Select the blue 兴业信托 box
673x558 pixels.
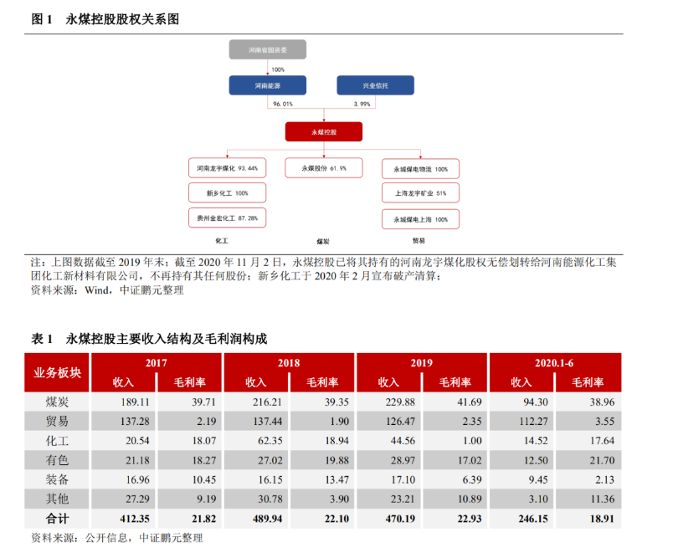tap(375, 85)
